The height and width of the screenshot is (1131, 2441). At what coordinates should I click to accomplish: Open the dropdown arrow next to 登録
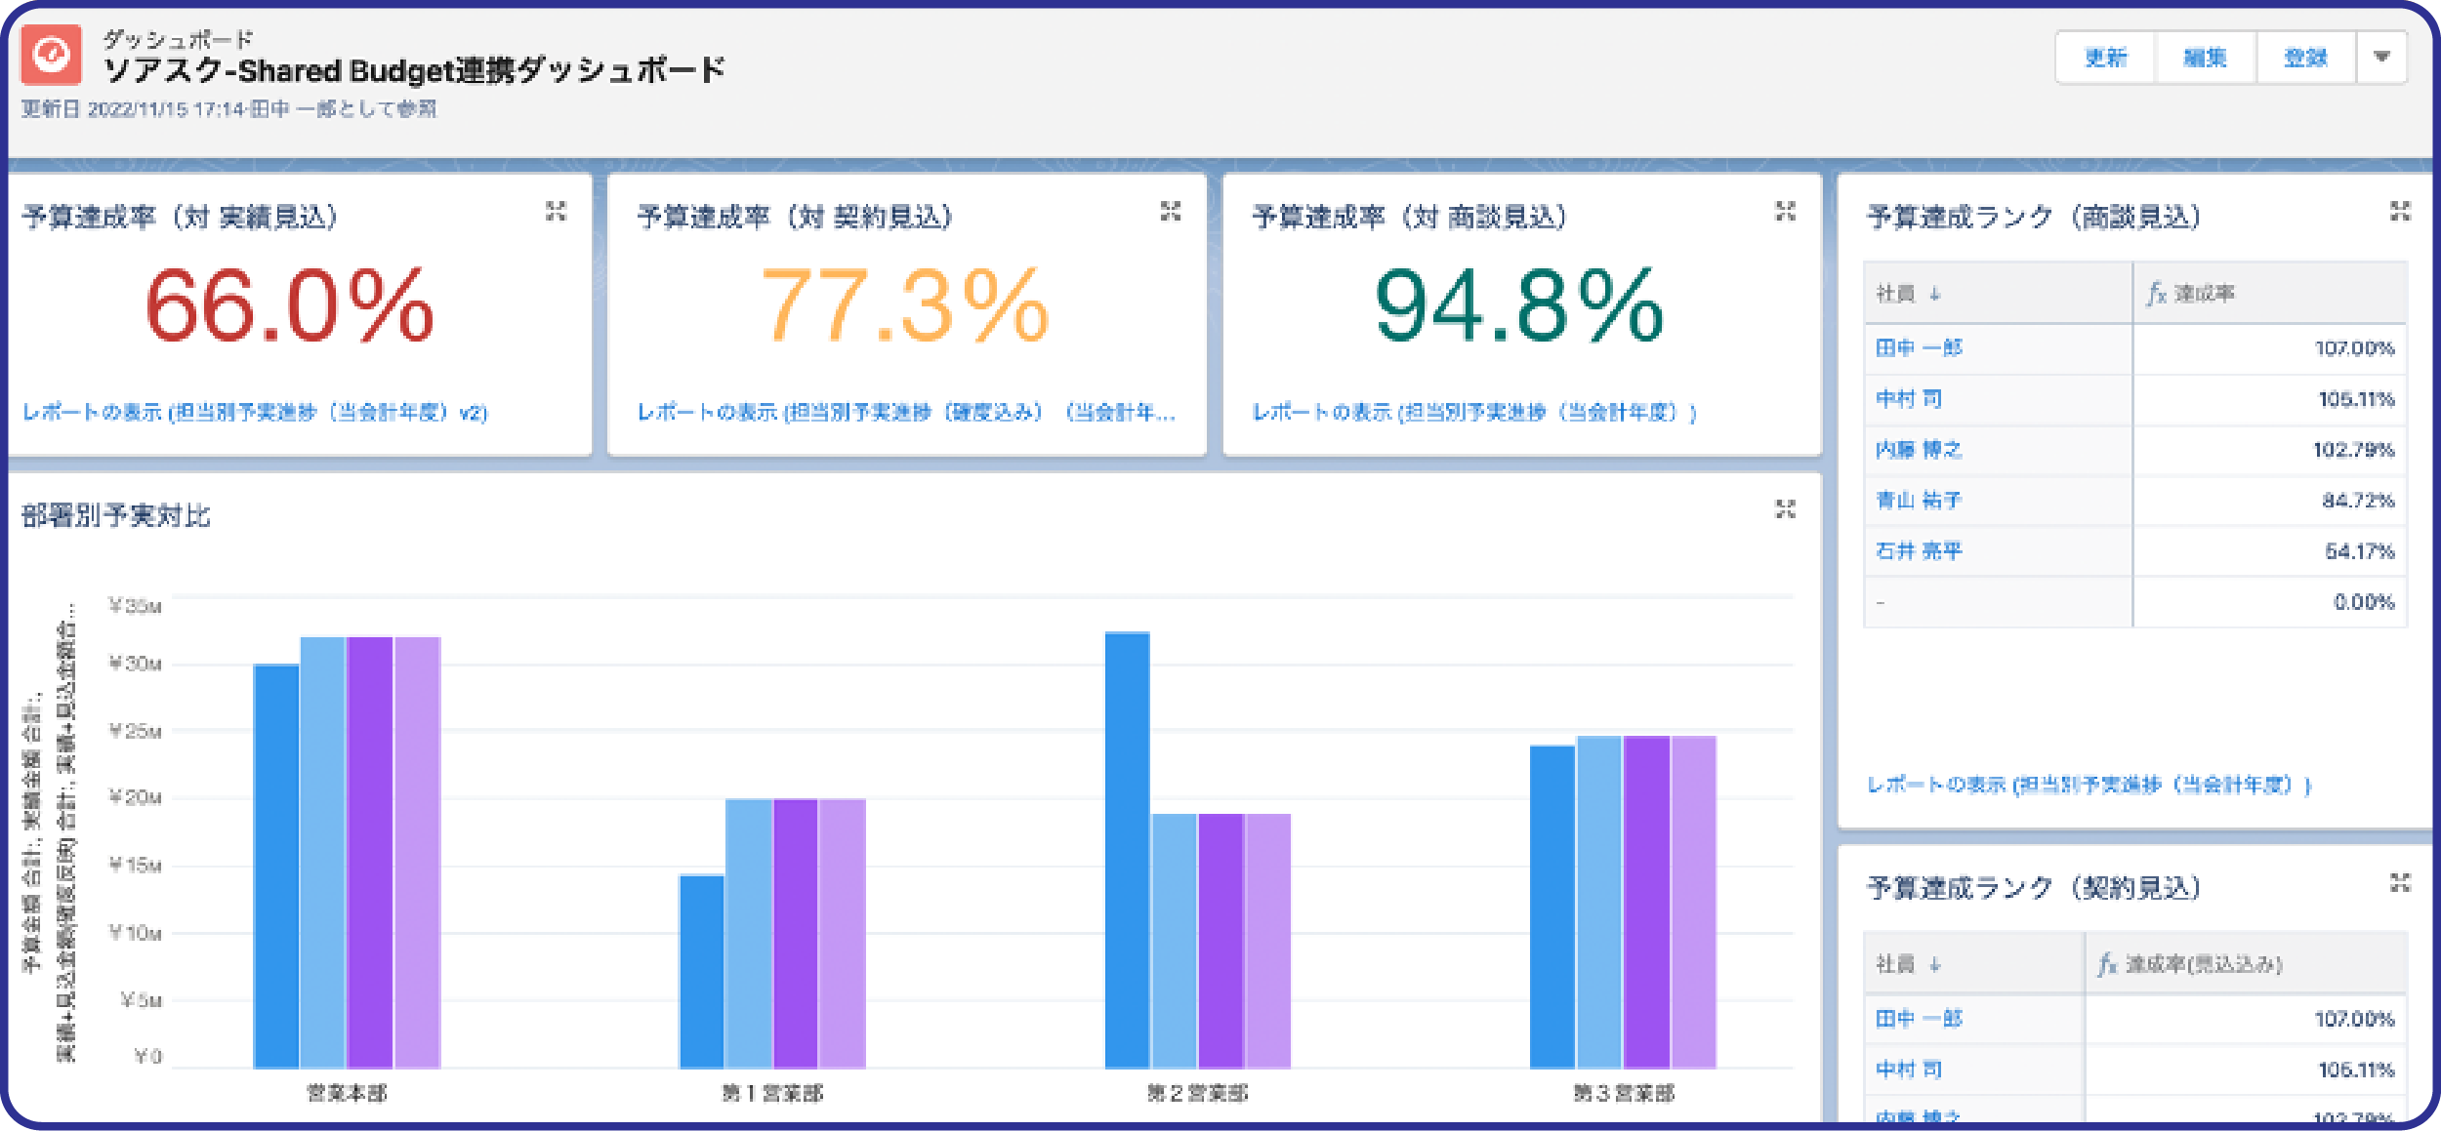pyautogui.click(x=2381, y=58)
